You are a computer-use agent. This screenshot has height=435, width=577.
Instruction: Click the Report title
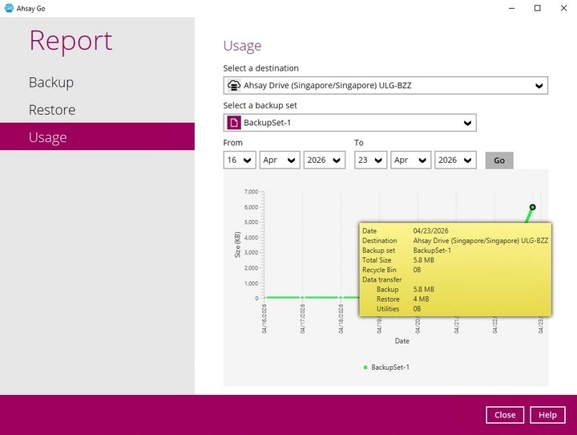pyautogui.click(x=71, y=41)
